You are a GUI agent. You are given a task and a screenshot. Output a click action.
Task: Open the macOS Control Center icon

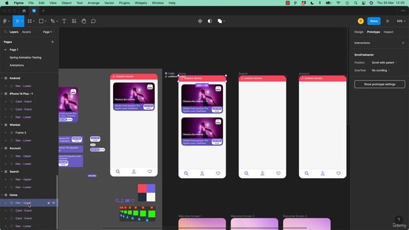[364, 3]
